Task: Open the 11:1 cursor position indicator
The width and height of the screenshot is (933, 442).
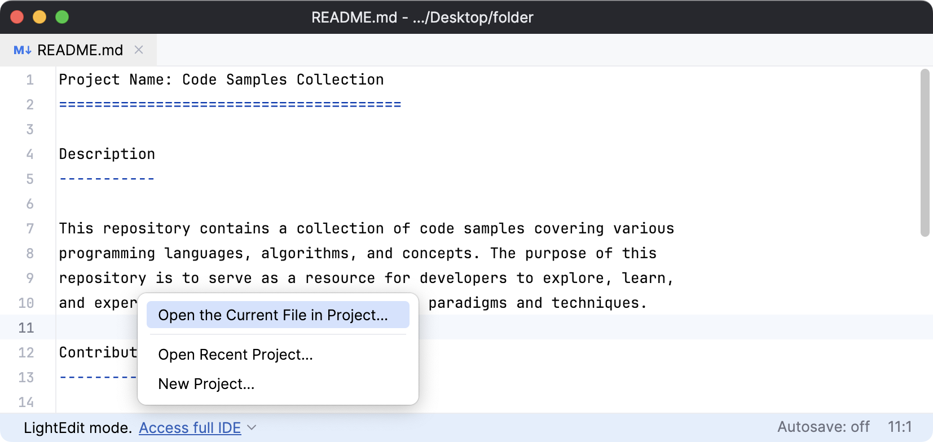Action: (899, 427)
